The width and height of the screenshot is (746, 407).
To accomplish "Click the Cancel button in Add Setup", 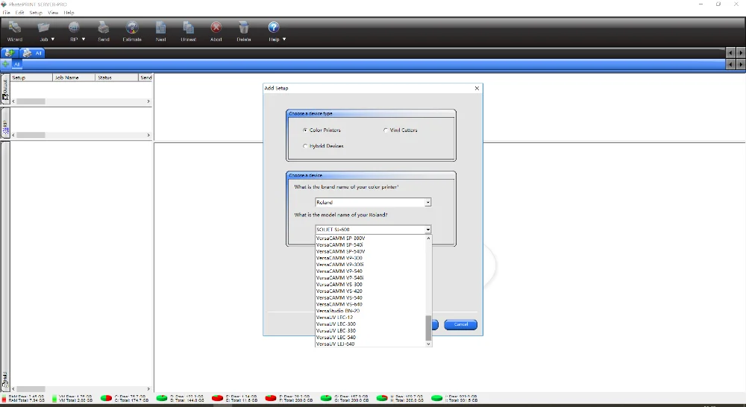I will point(460,324).
